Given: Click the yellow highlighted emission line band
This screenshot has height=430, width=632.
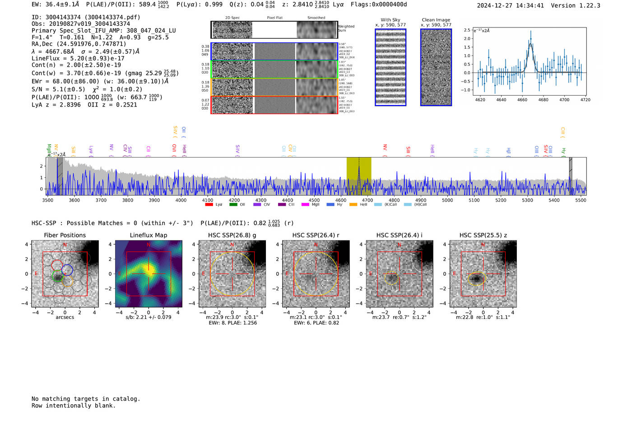Looking at the screenshot, I should coord(359,176).
